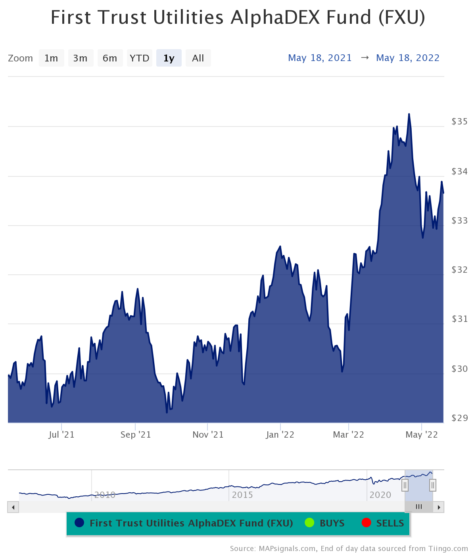Edit the May 18, 2021 start date
Screen dimensions: 476x555
pos(320,58)
